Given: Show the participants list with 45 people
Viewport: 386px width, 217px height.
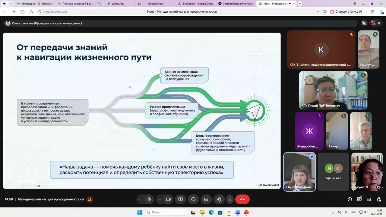Looking at the screenshot, I should 375,23.
